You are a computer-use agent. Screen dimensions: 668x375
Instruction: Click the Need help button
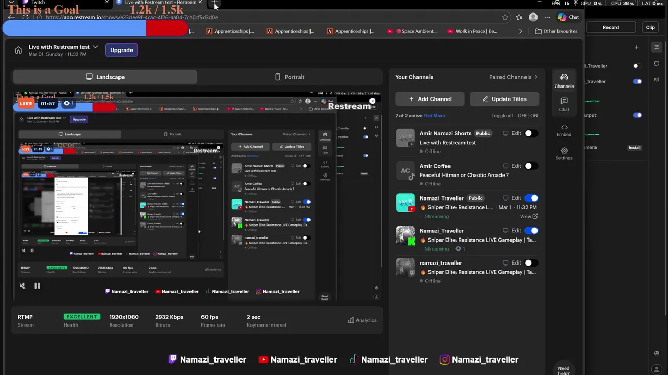tap(564, 367)
